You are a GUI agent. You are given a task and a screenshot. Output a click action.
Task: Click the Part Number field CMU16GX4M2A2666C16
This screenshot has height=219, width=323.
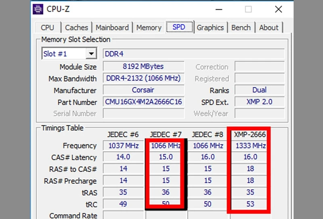tap(144, 102)
